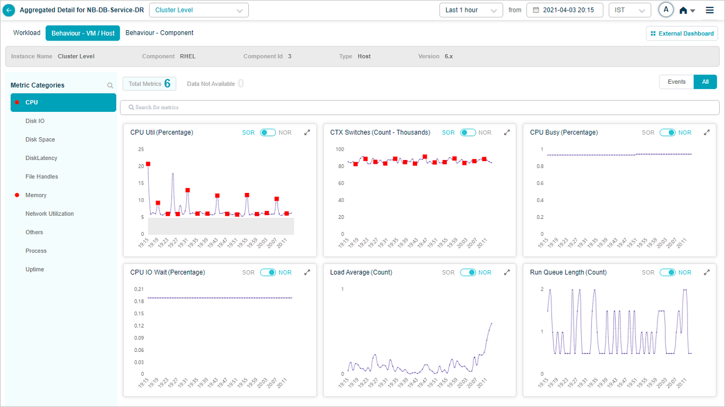The image size is (725, 407).
Task: Switch to Behaviour - Component tab
Action: click(159, 33)
